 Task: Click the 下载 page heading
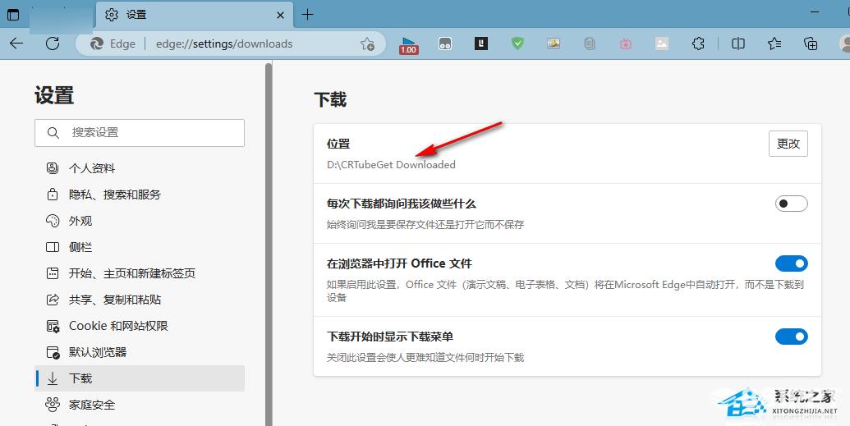pyautogui.click(x=330, y=99)
